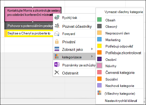This screenshot has height=105, width=146.
Task: Open the kategorizace menu entry
Action: [74, 57]
